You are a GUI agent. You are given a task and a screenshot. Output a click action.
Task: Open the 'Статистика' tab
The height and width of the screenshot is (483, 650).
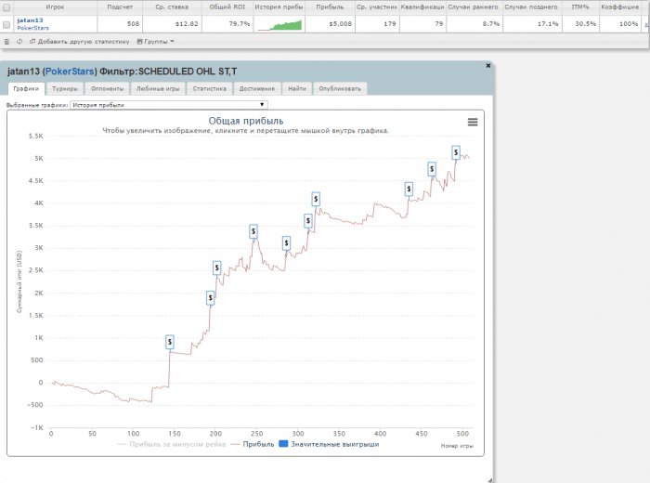[x=209, y=89]
